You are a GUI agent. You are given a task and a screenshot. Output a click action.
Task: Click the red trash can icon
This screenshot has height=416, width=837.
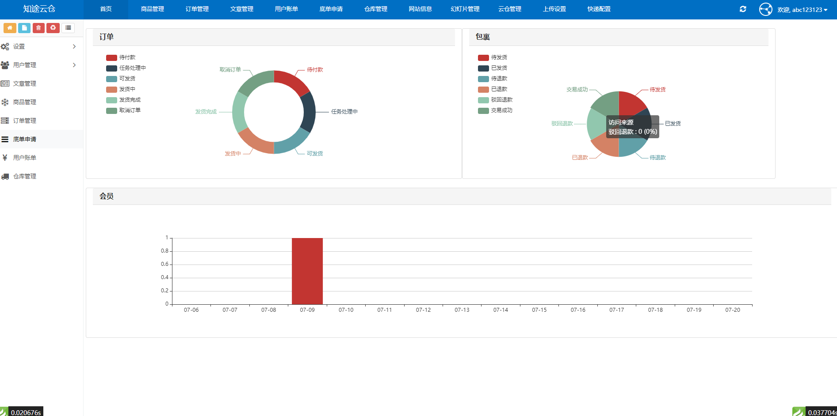coord(38,28)
